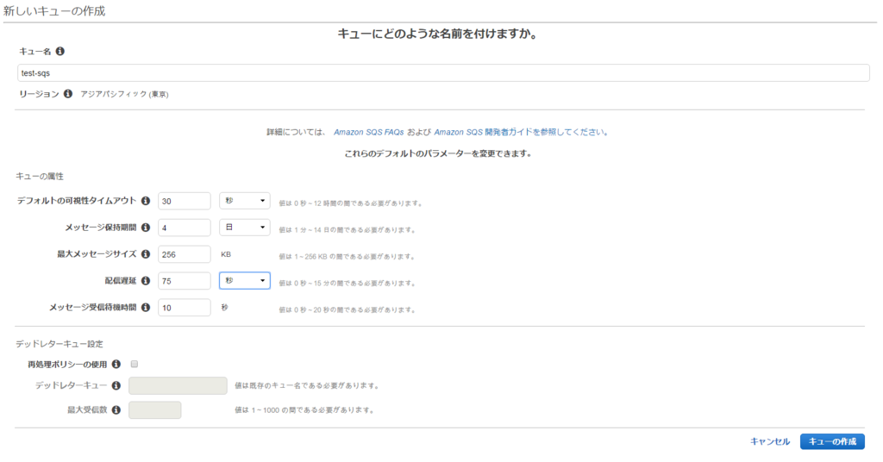Open the Amazon SQS FAQs link

coord(369,132)
